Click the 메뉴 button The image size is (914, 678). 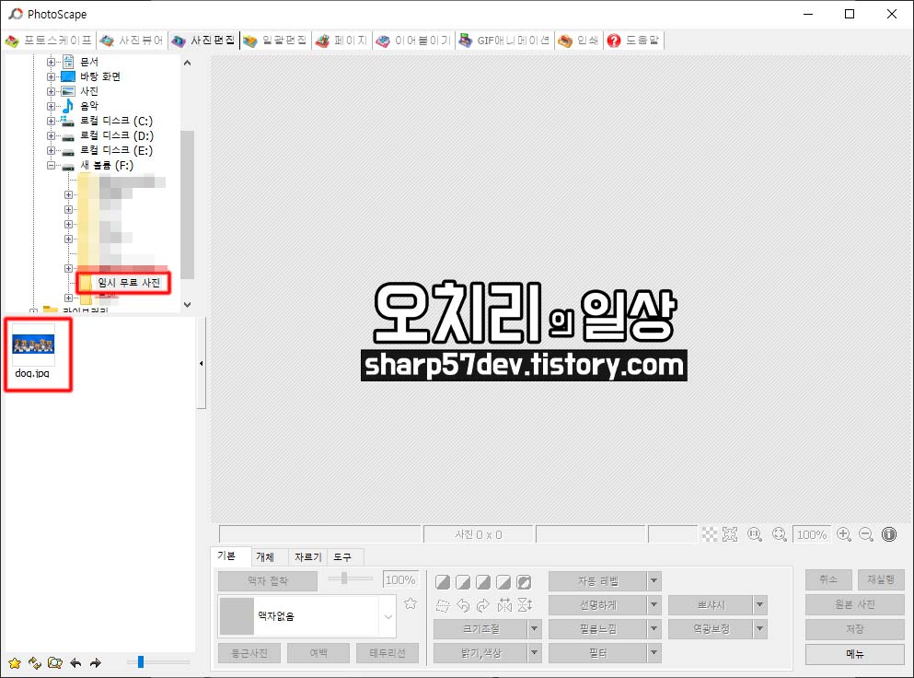(854, 653)
